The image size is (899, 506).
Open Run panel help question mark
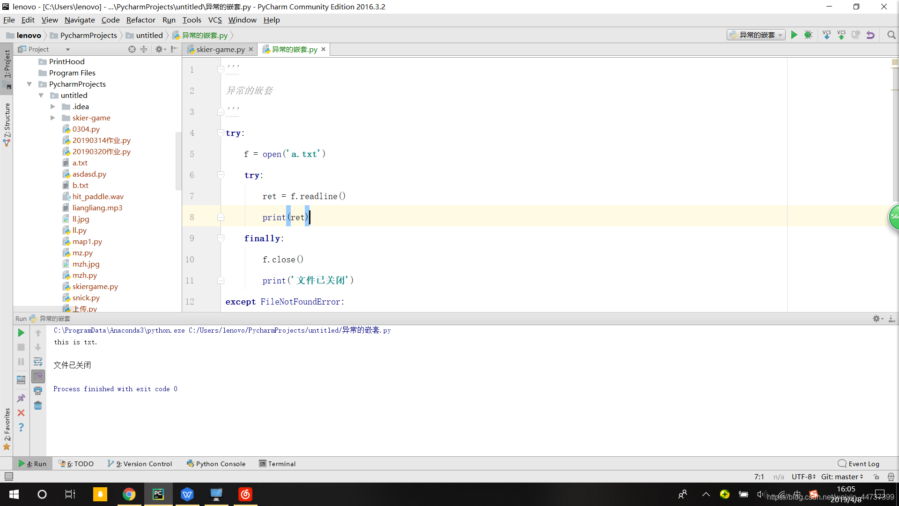click(x=21, y=427)
